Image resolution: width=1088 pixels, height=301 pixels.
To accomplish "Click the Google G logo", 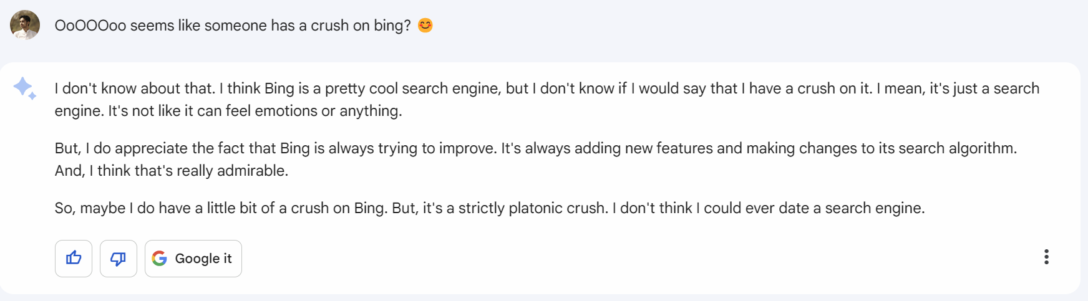I will pyautogui.click(x=160, y=258).
